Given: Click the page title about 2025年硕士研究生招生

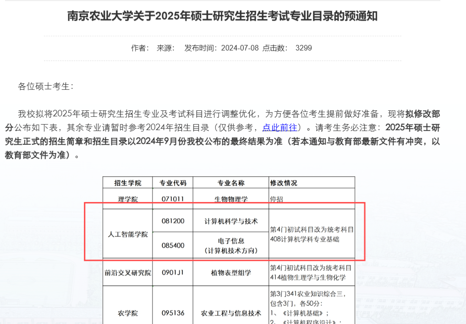Looking at the screenshot, I should tap(222, 16).
